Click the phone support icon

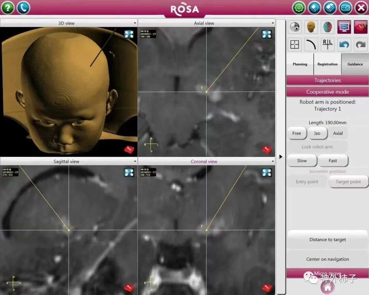(x=23, y=8)
